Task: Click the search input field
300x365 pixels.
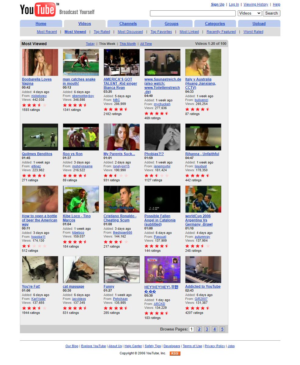Action: tap(192, 13)
